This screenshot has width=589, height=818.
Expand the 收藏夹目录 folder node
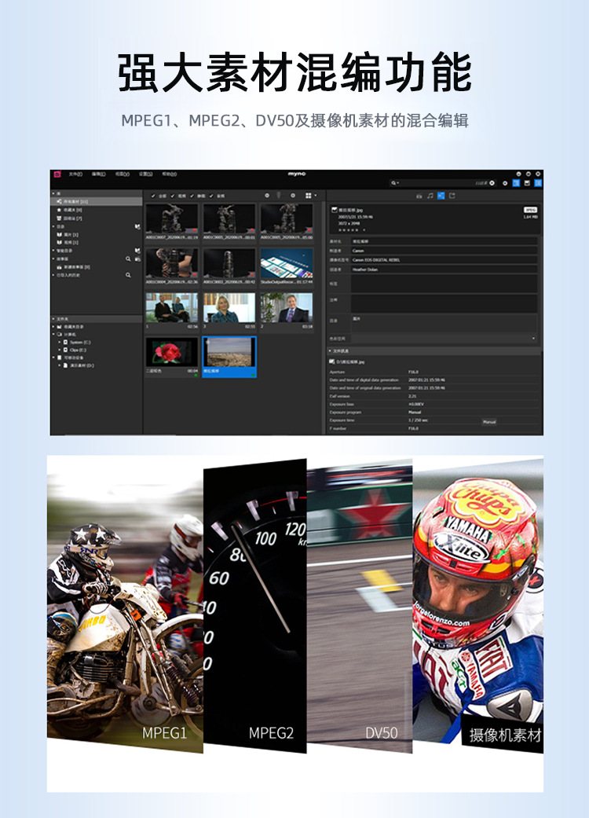[x=53, y=327]
